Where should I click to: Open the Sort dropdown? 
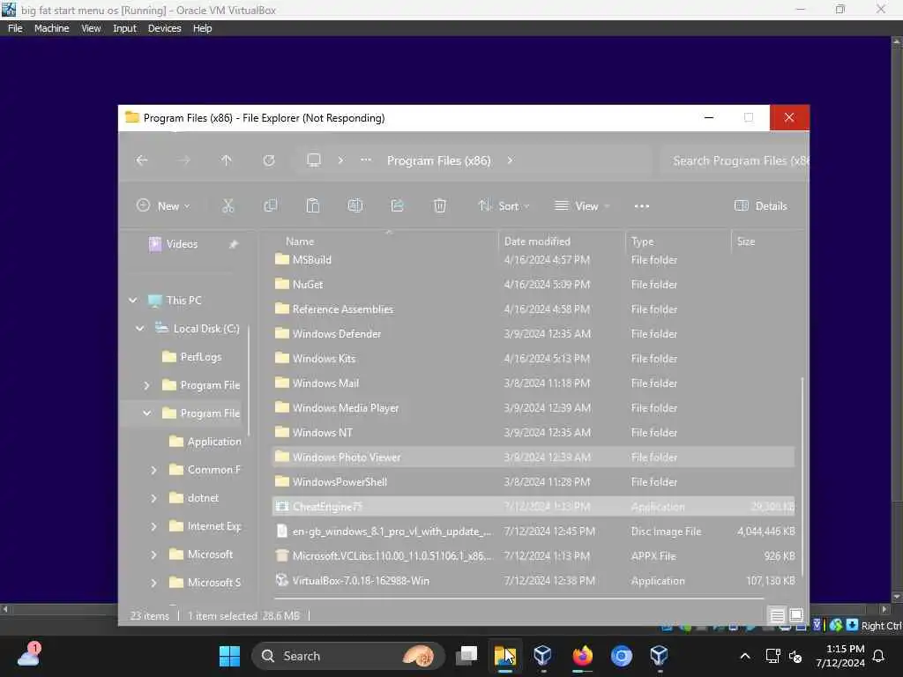pyautogui.click(x=504, y=206)
